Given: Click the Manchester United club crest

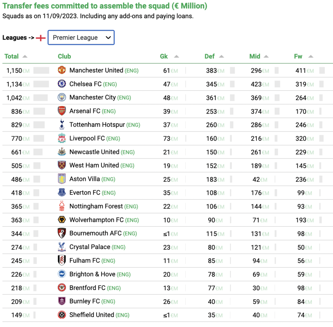Looking at the screenshot, I should point(62,70).
